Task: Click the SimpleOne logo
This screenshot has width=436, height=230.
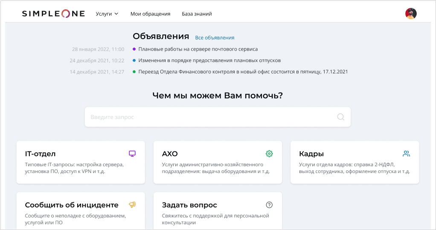Action: 53,14
